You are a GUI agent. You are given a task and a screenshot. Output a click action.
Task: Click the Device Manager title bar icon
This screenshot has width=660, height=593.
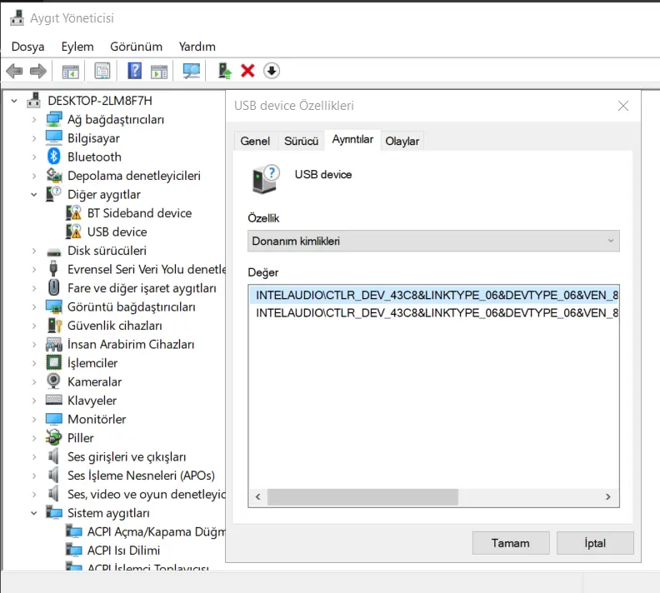click(x=17, y=17)
